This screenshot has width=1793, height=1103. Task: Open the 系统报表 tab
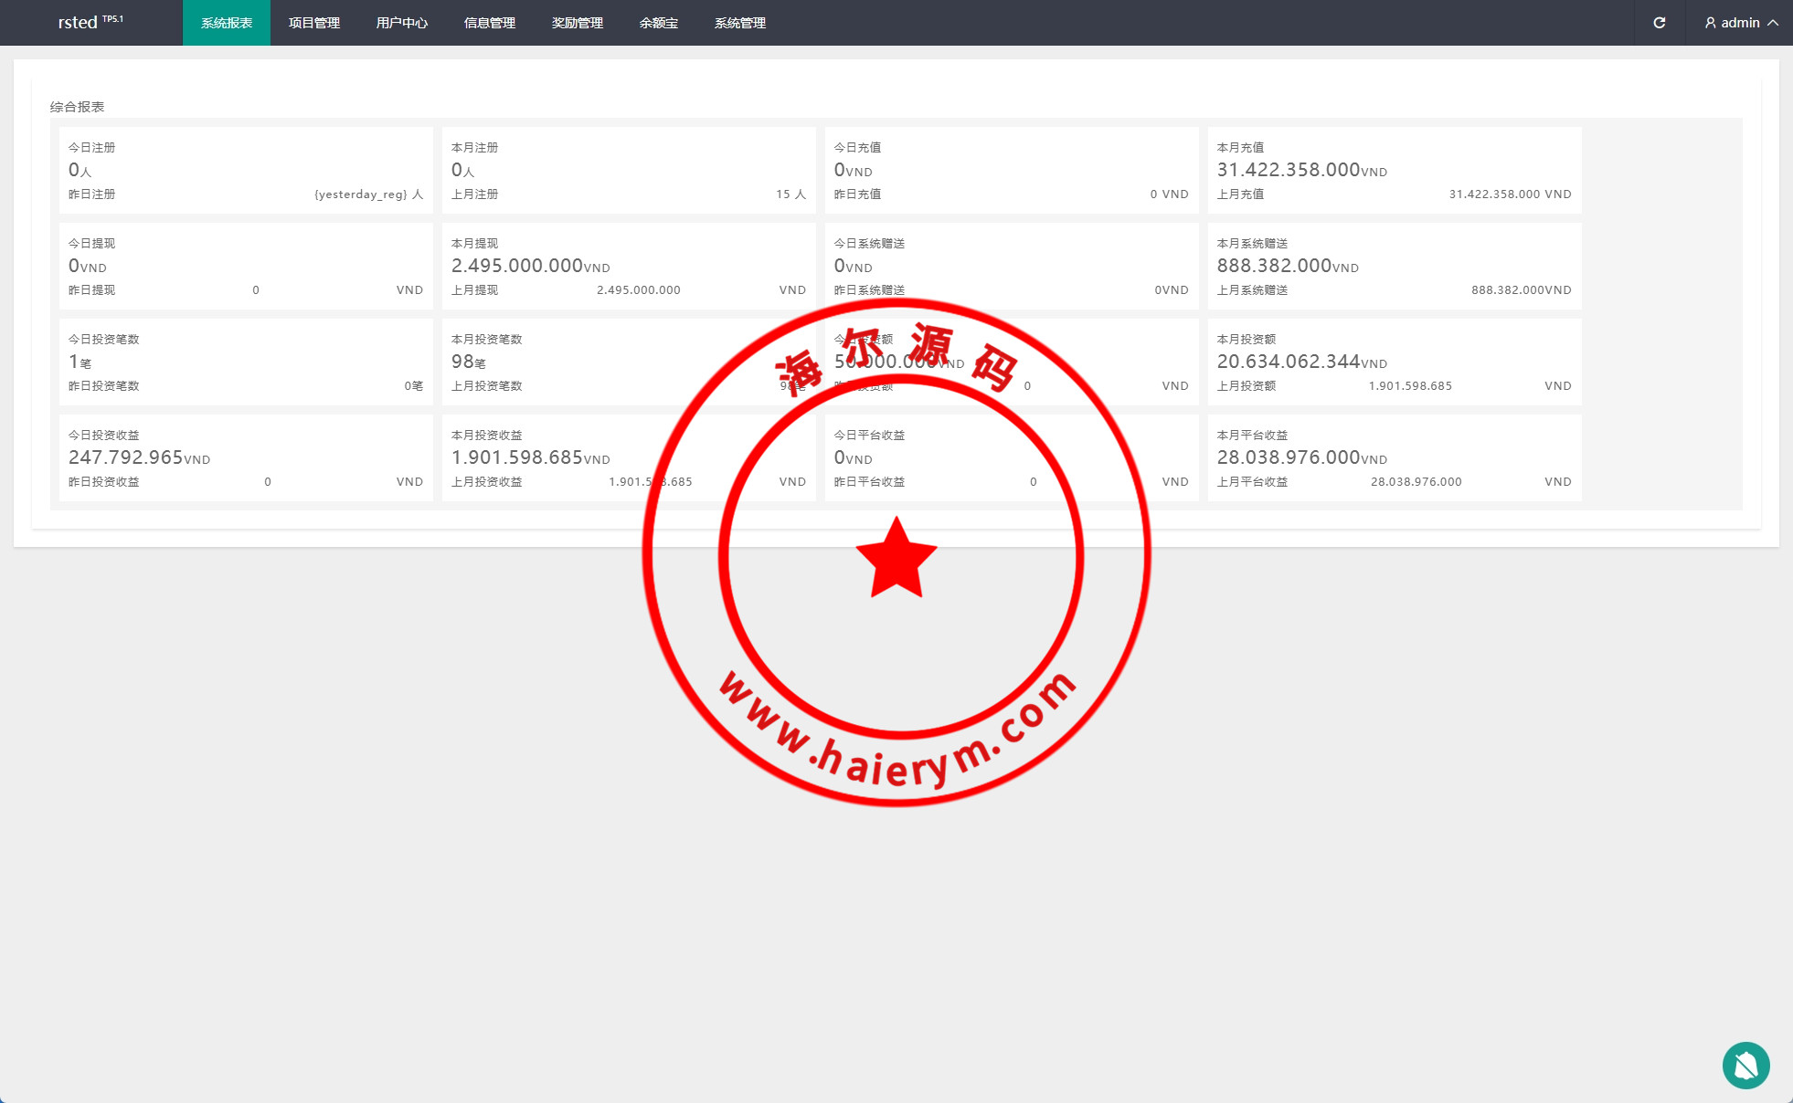point(227,23)
